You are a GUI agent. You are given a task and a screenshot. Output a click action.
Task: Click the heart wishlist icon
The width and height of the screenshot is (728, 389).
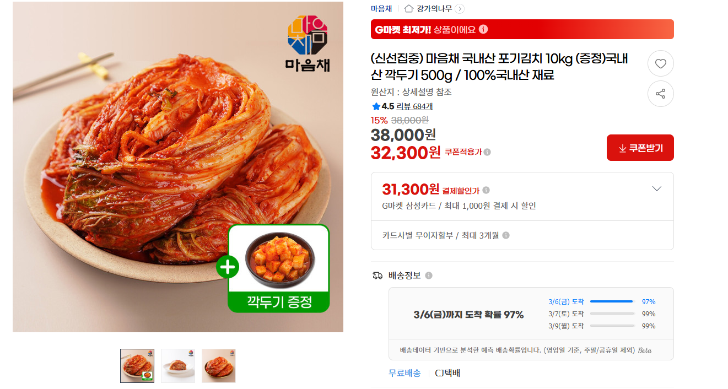(x=660, y=63)
